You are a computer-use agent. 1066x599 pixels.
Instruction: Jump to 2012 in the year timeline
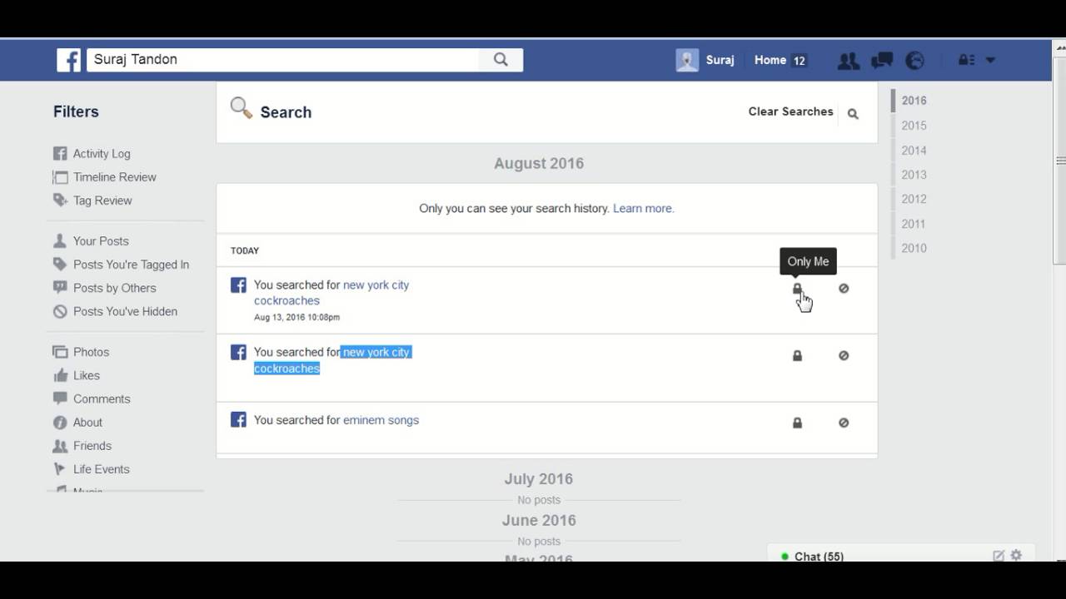[x=914, y=199]
